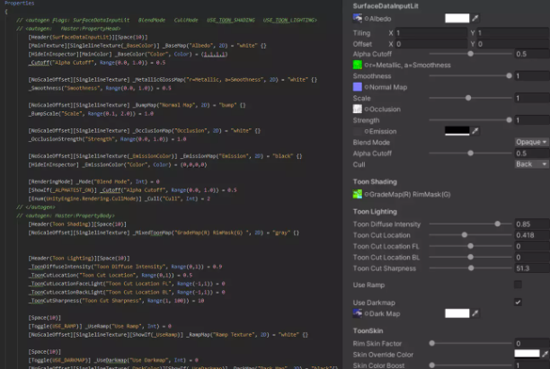The width and height of the screenshot is (550, 369).
Task: Click the Toon Cut Location FL value field
Action: pyautogui.click(x=532, y=246)
